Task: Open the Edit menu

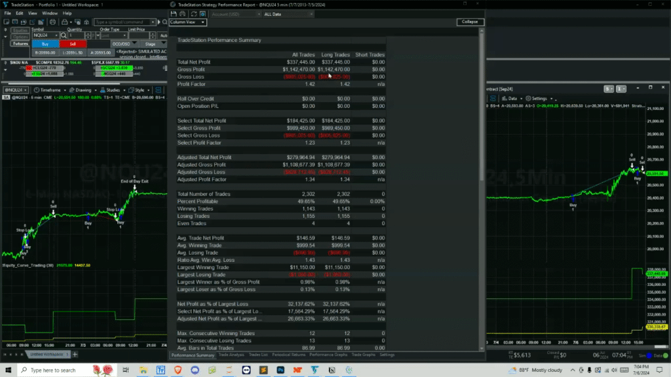Action: coord(20,13)
